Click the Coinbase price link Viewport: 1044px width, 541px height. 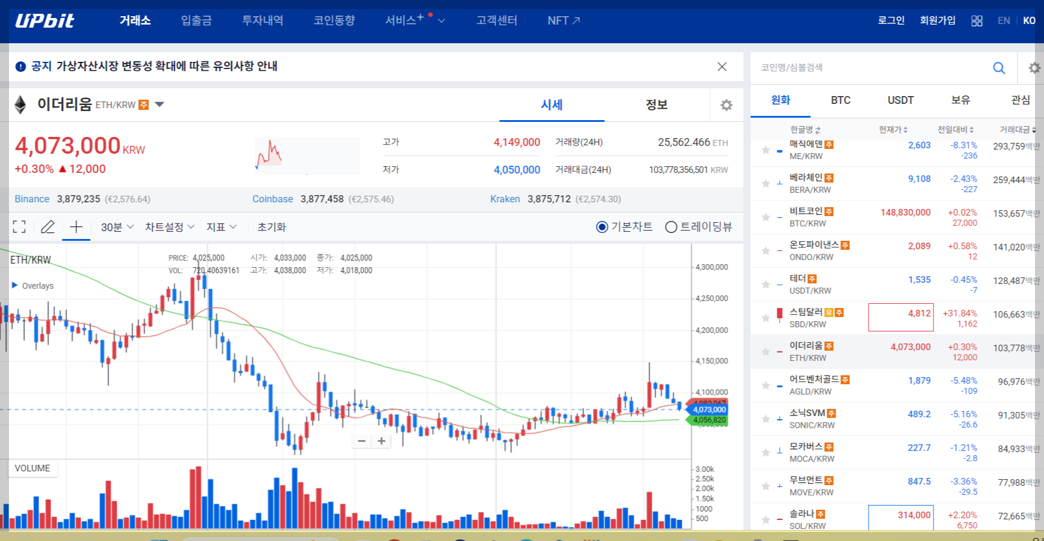pyautogui.click(x=273, y=199)
